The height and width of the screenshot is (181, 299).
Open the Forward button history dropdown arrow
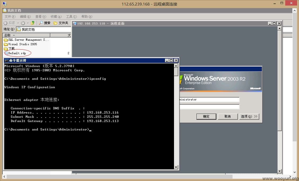pyautogui.click(x=28, y=23)
